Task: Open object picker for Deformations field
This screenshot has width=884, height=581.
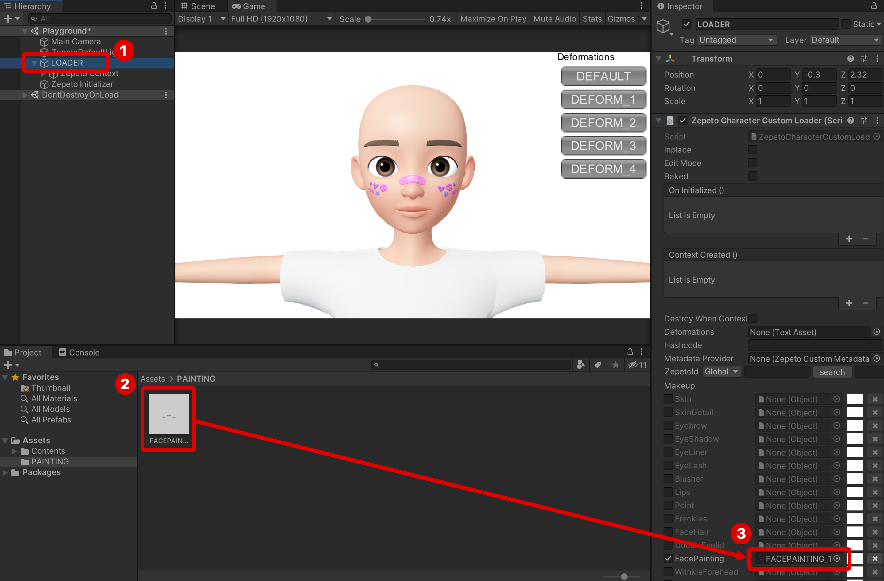Action: click(877, 332)
